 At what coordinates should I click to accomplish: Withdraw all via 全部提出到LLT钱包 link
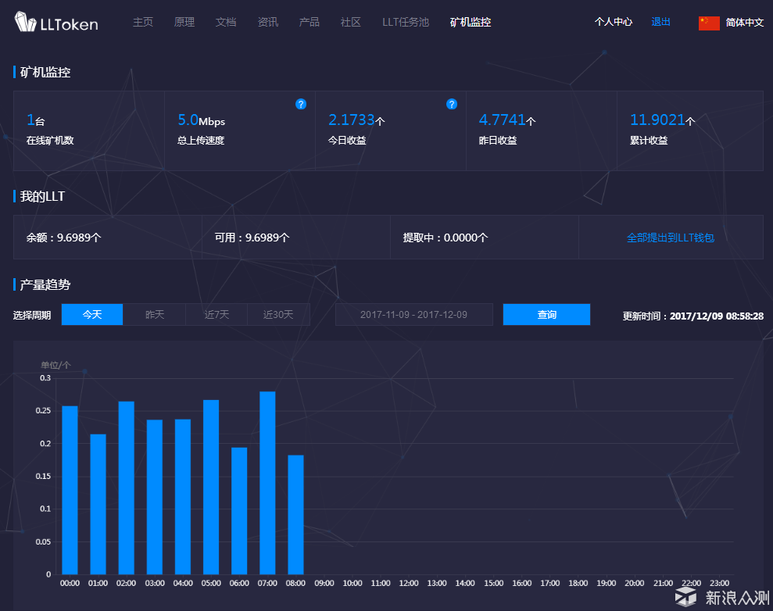pyautogui.click(x=671, y=238)
